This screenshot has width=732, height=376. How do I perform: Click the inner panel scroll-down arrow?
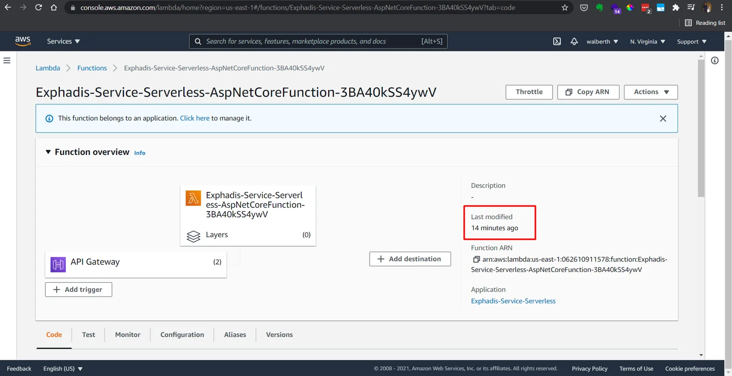[x=701, y=355]
